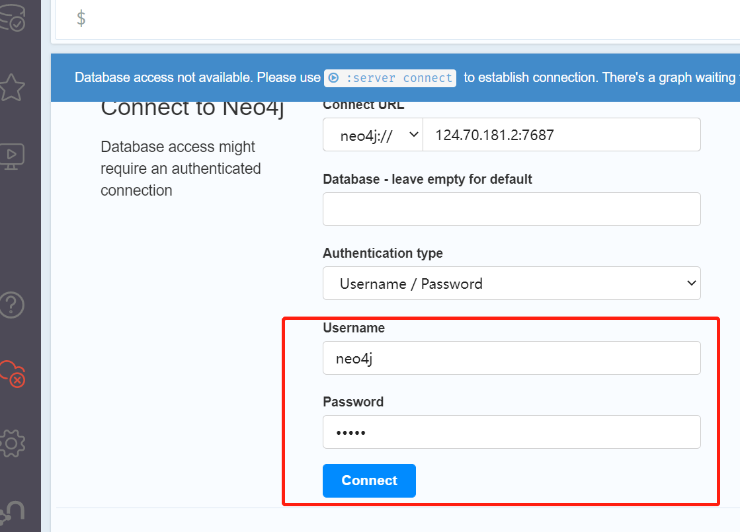Click the Password field label
This screenshot has height=532, width=740.
click(353, 402)
